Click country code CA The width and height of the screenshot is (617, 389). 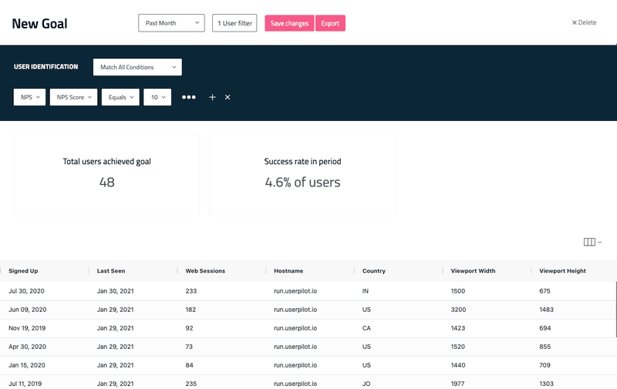366,328
